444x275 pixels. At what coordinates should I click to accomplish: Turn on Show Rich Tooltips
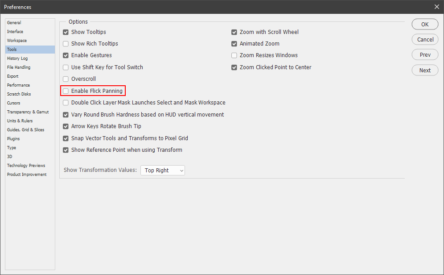tap(66, 44)
